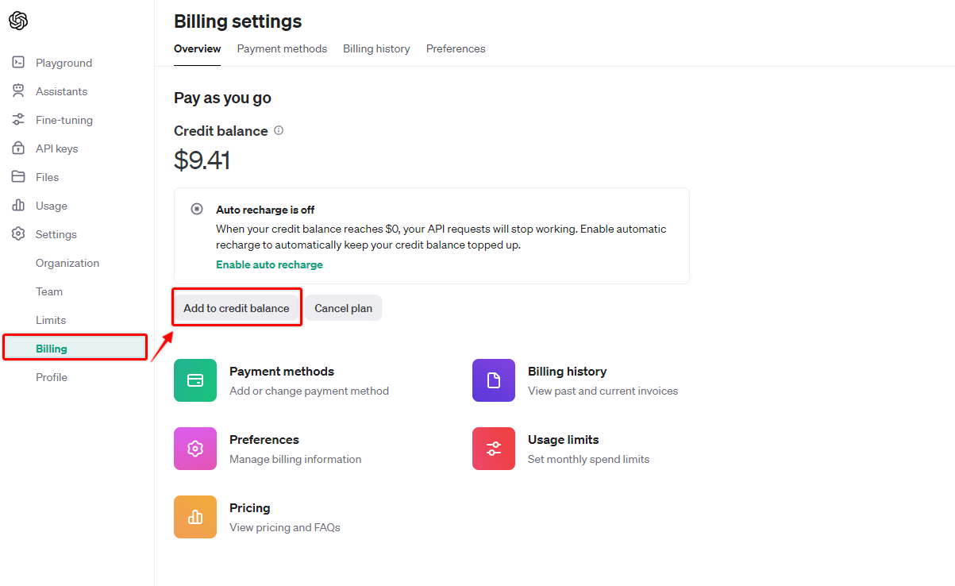Click the Settings gear icon

[18, 234]
